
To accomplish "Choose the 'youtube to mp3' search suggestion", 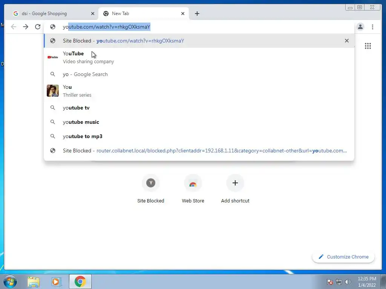I will pyautogui.click(x=199, y=136).
